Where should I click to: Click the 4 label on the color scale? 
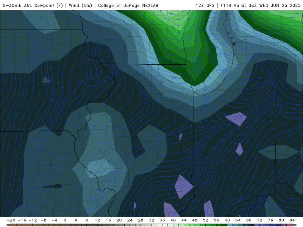pyautogui.click(x=76, y=220)
